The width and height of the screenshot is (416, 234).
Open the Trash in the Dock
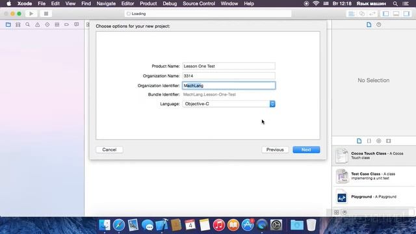(311, 225)
